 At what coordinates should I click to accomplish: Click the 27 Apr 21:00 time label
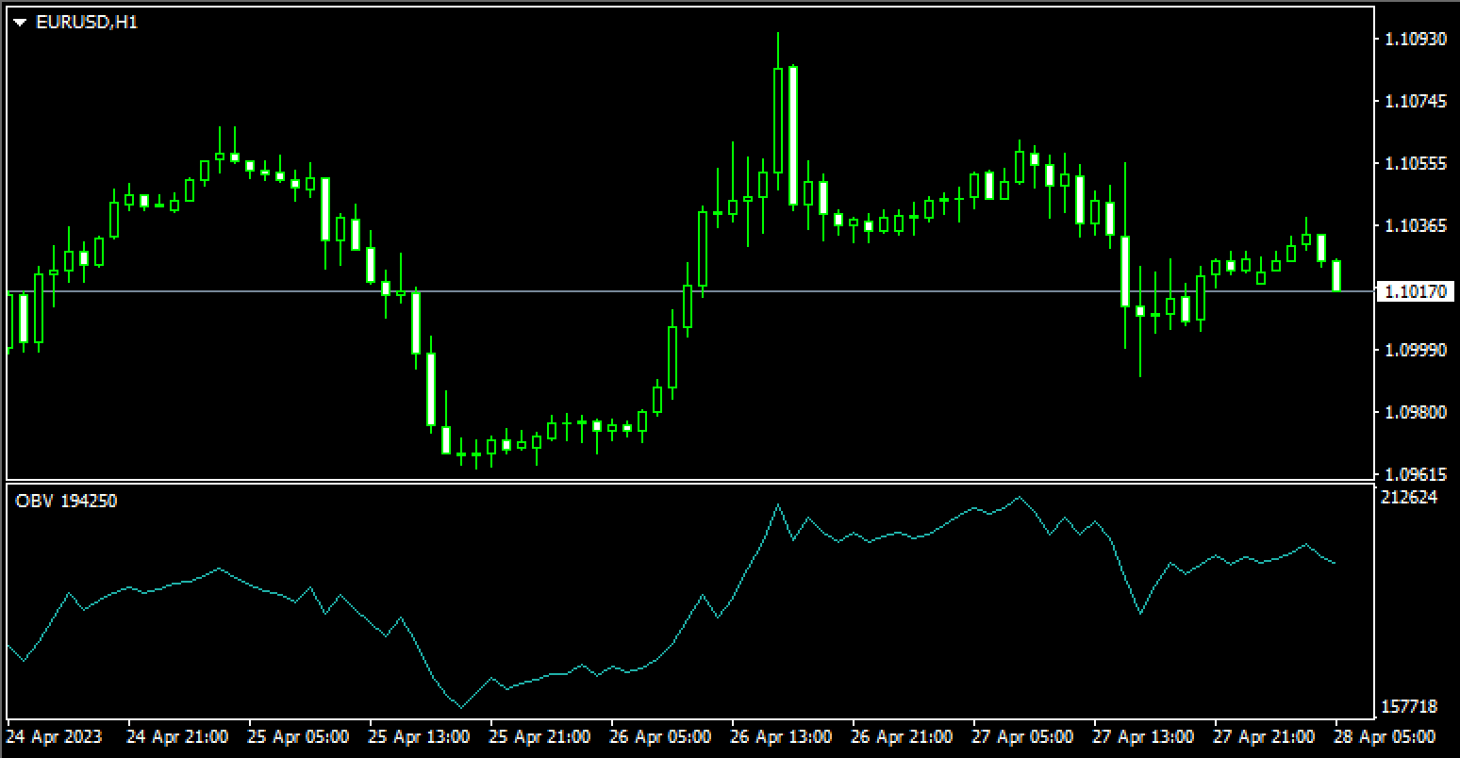click(1265, 736)
